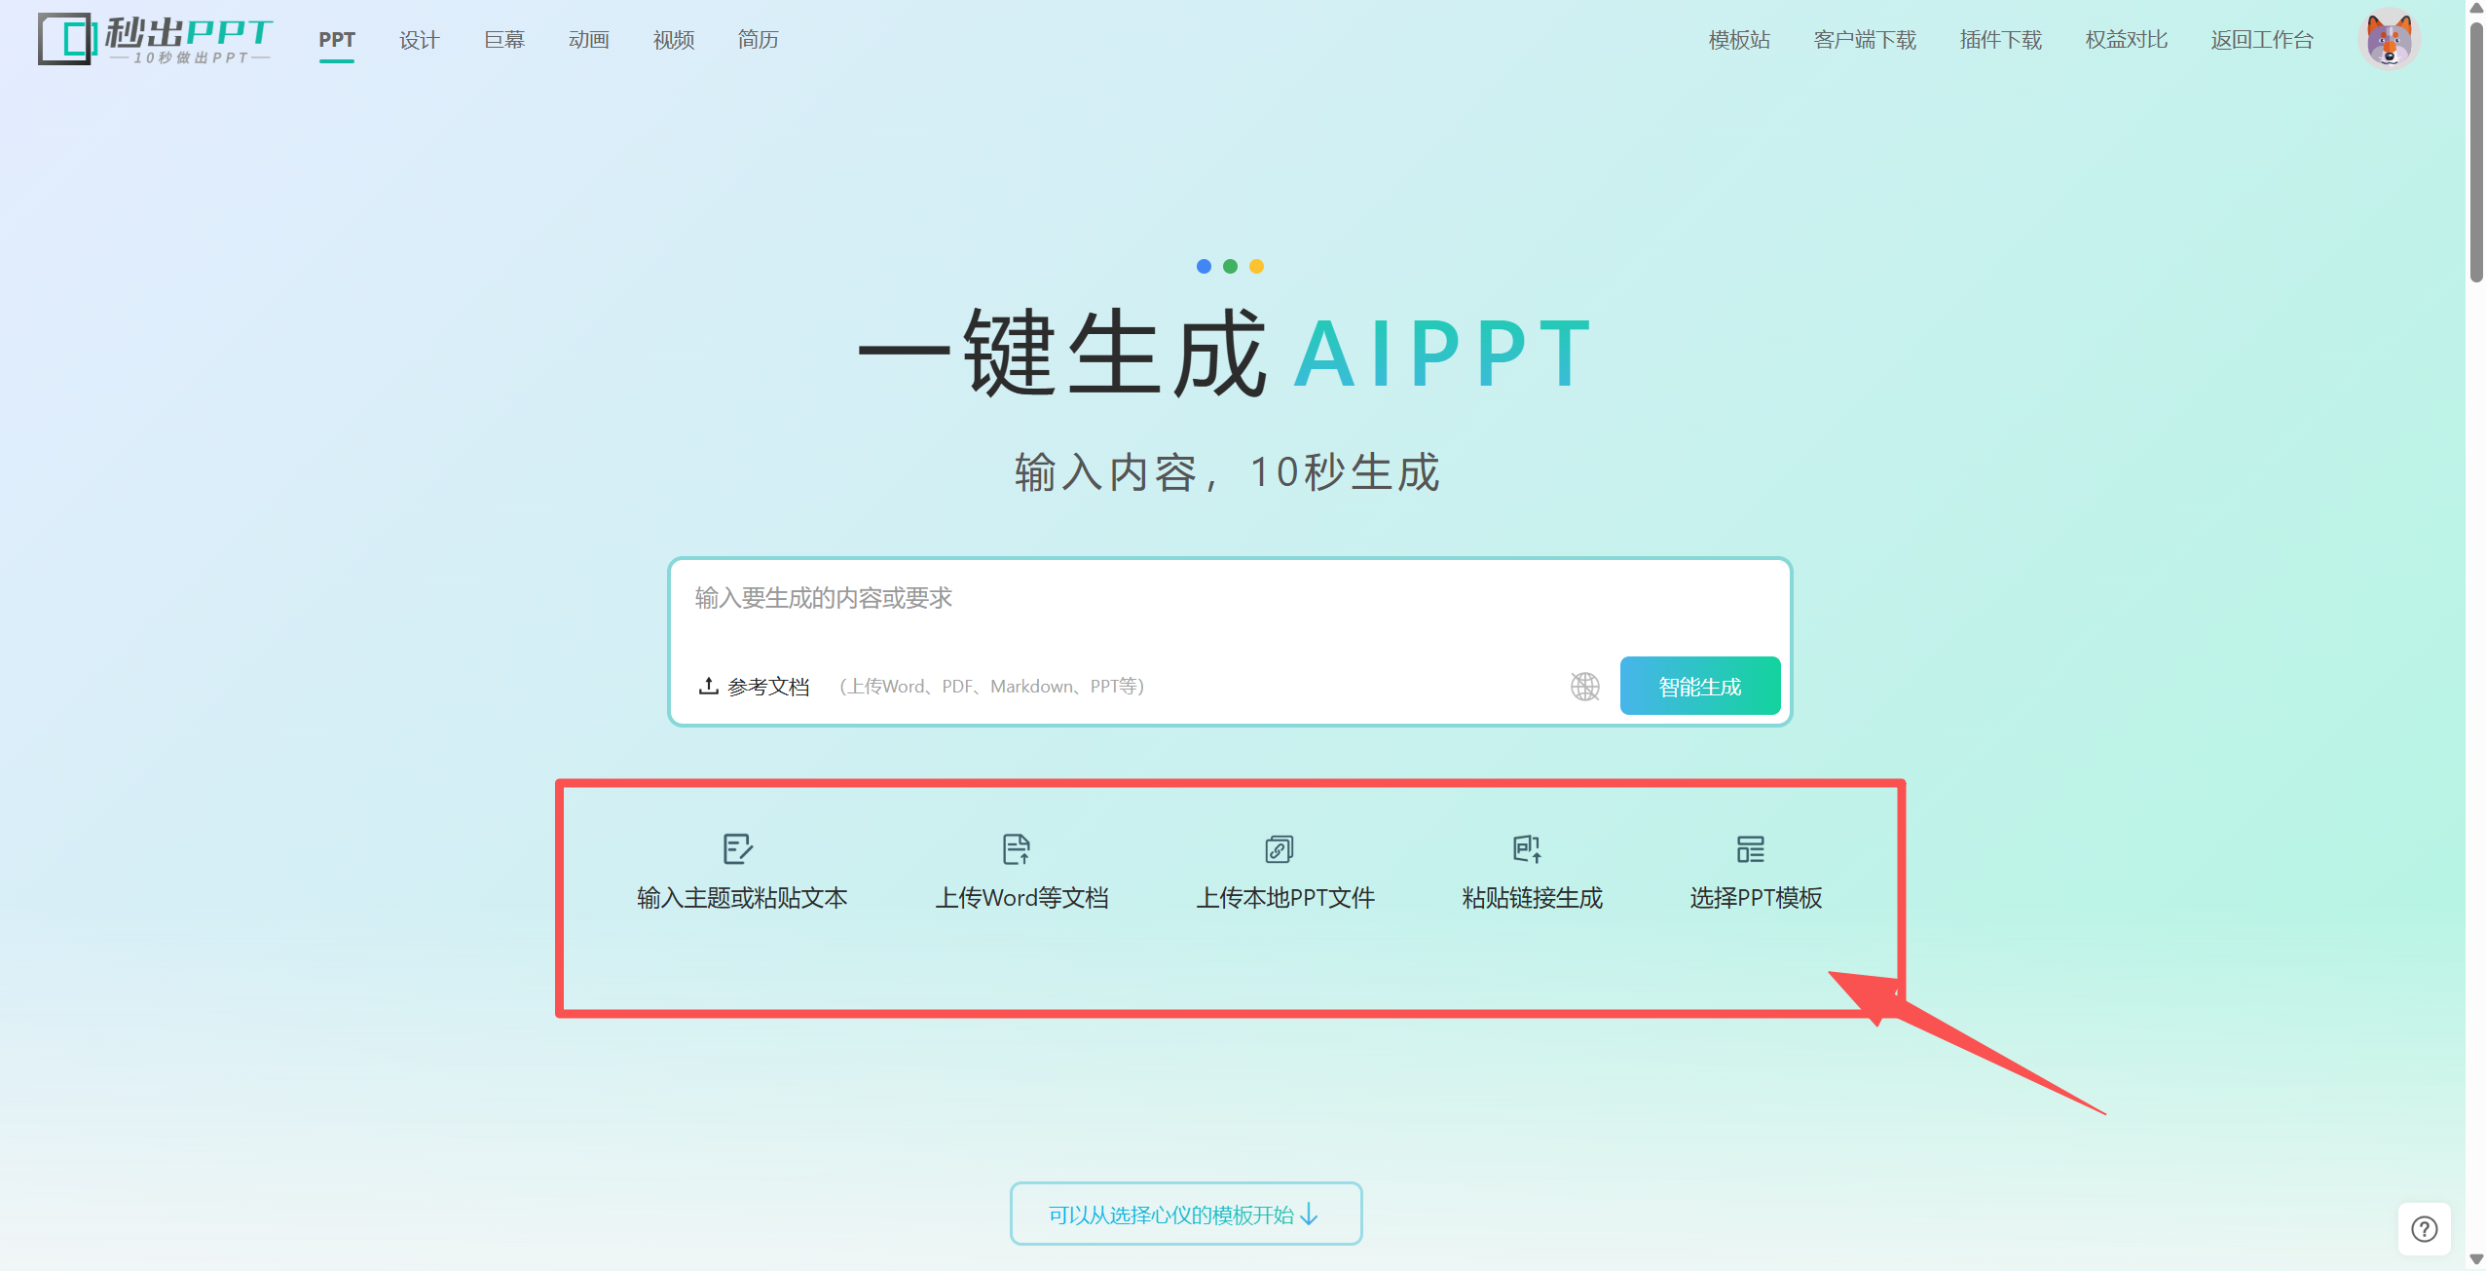
Task: Expand 可以从选择心仪的模板开始 template section
Action: [1185, 1215]
